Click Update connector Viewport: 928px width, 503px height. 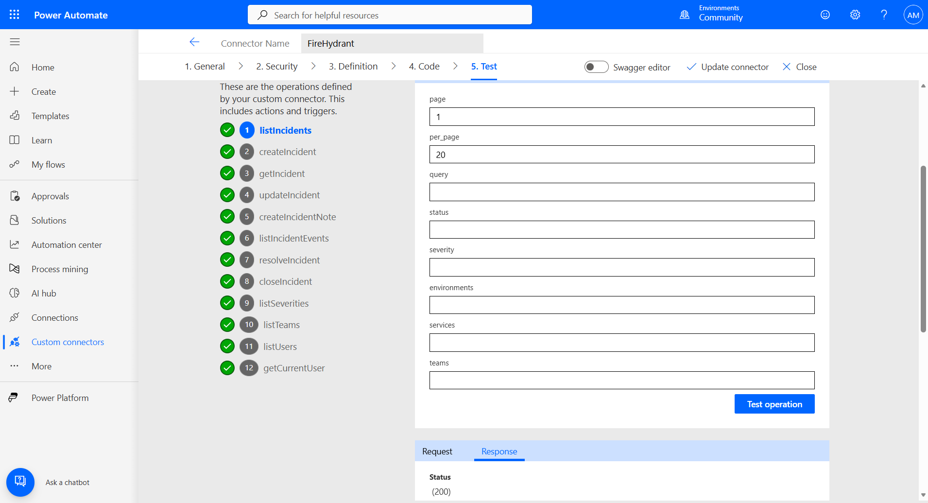(727, 67)
